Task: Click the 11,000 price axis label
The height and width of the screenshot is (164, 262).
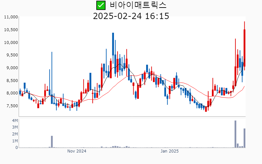Action: click(x=11, y=17)
